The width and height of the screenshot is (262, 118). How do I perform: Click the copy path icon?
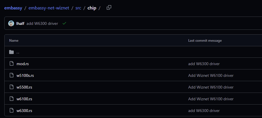109,8
